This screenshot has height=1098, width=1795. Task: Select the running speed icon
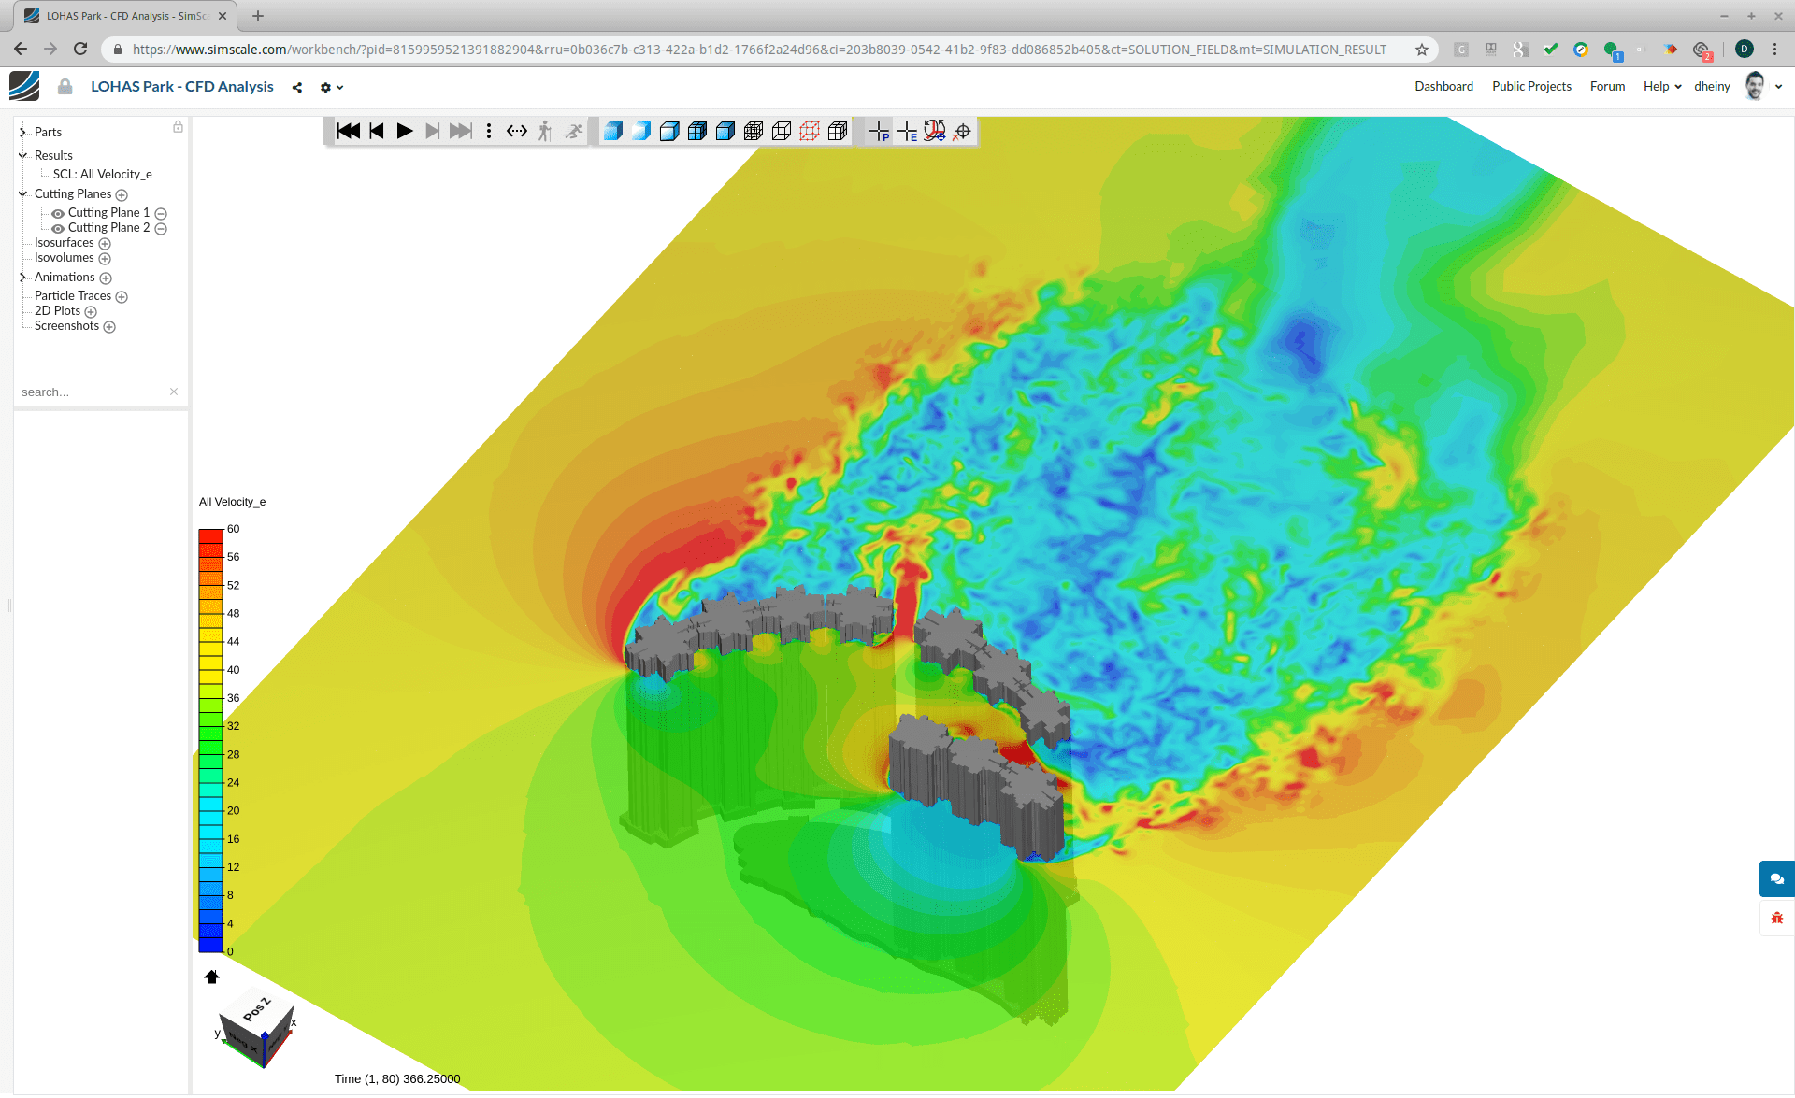click(574, 131)
